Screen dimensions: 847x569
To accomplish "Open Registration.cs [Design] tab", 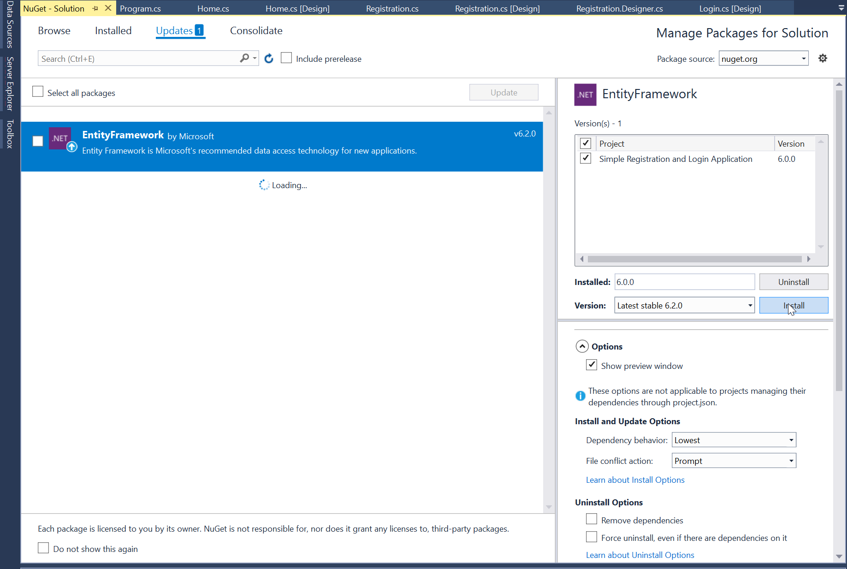I will (497, 8).
